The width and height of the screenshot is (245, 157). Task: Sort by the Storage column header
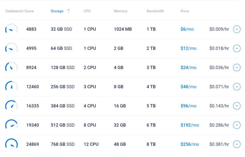[x=57, y=11]
